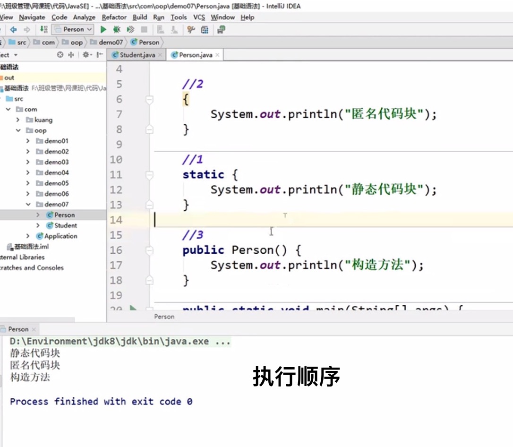Navigate forward with the grey arrow
Viewport: 513px width, 447px height.
tap(27, 29)
